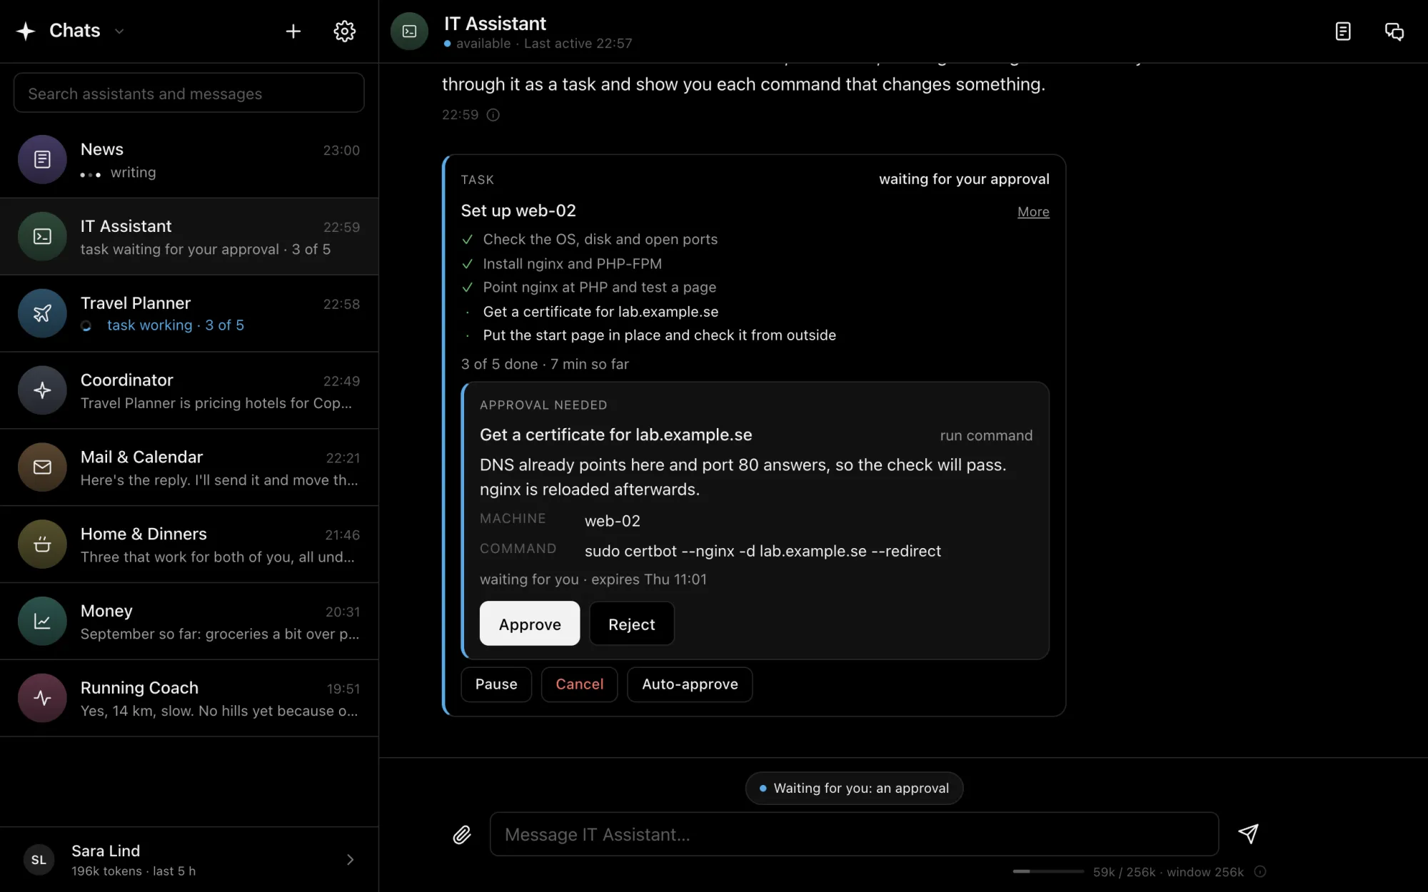Screen dimensions: 1428x892
Task: Click the '59k / 256k · window 256k' label
Action: (1168, 872)
